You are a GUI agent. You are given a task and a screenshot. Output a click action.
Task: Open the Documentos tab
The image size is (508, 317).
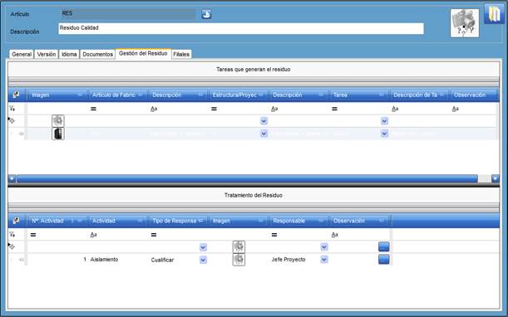tap(97, 54)
